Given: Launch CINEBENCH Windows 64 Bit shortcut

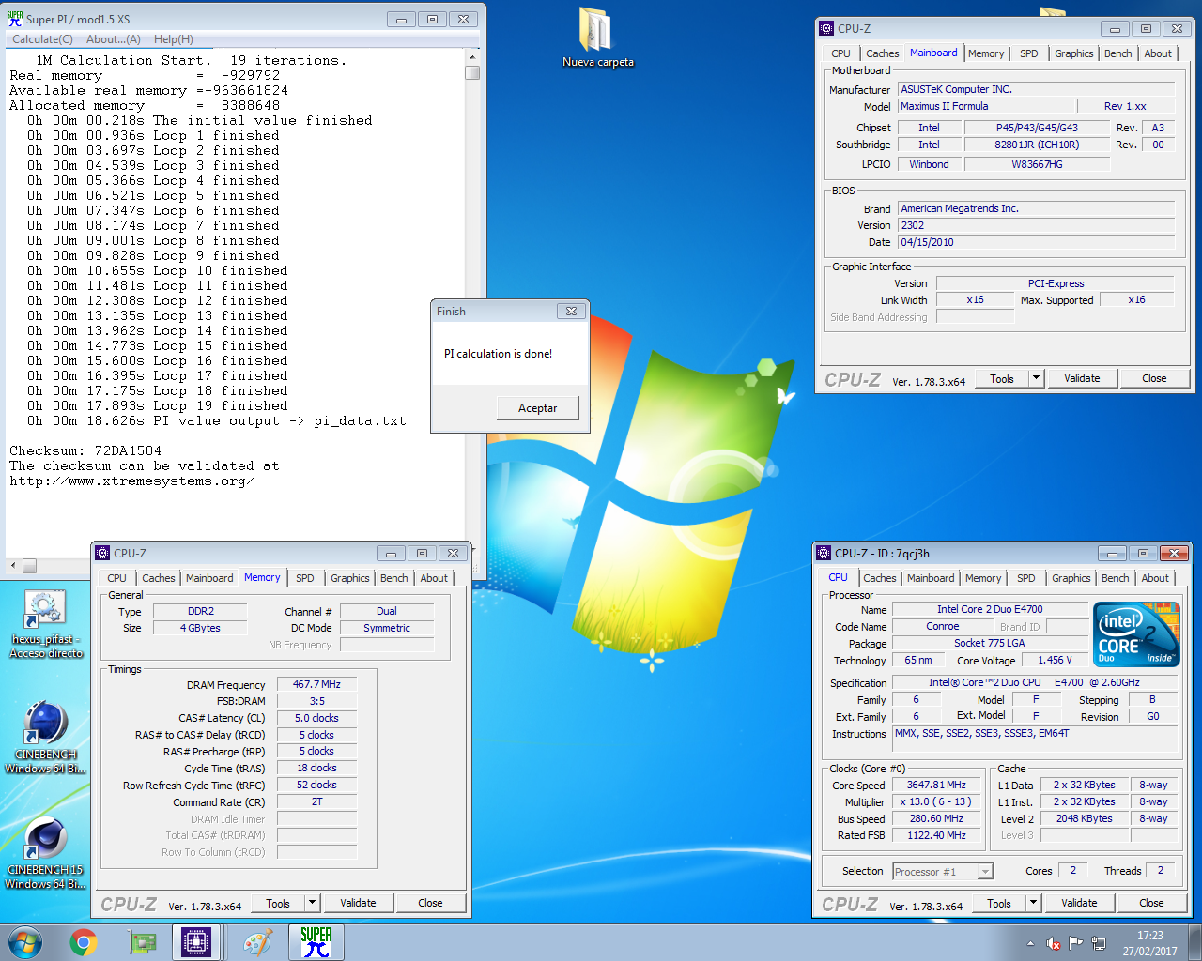Looking at the screenshot, I should pos(45,739).
